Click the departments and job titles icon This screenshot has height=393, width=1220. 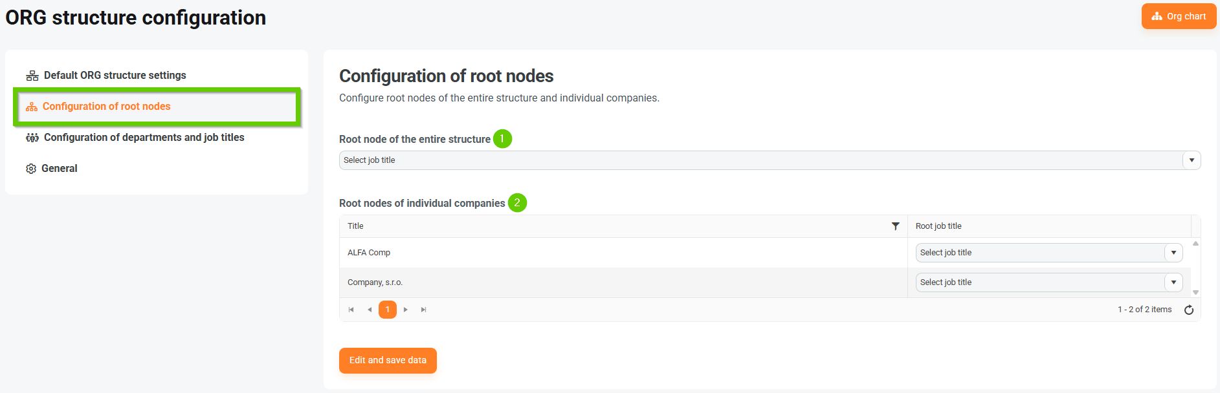32,138
